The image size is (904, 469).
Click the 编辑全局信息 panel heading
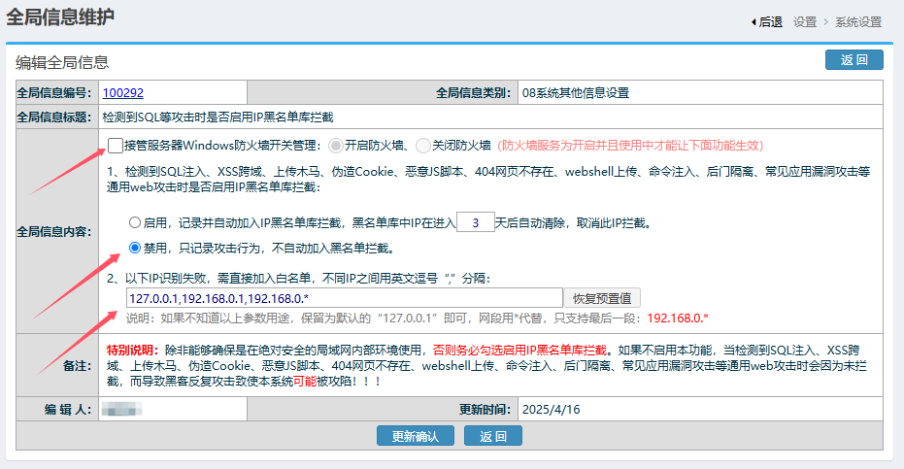tap(61, 61)
